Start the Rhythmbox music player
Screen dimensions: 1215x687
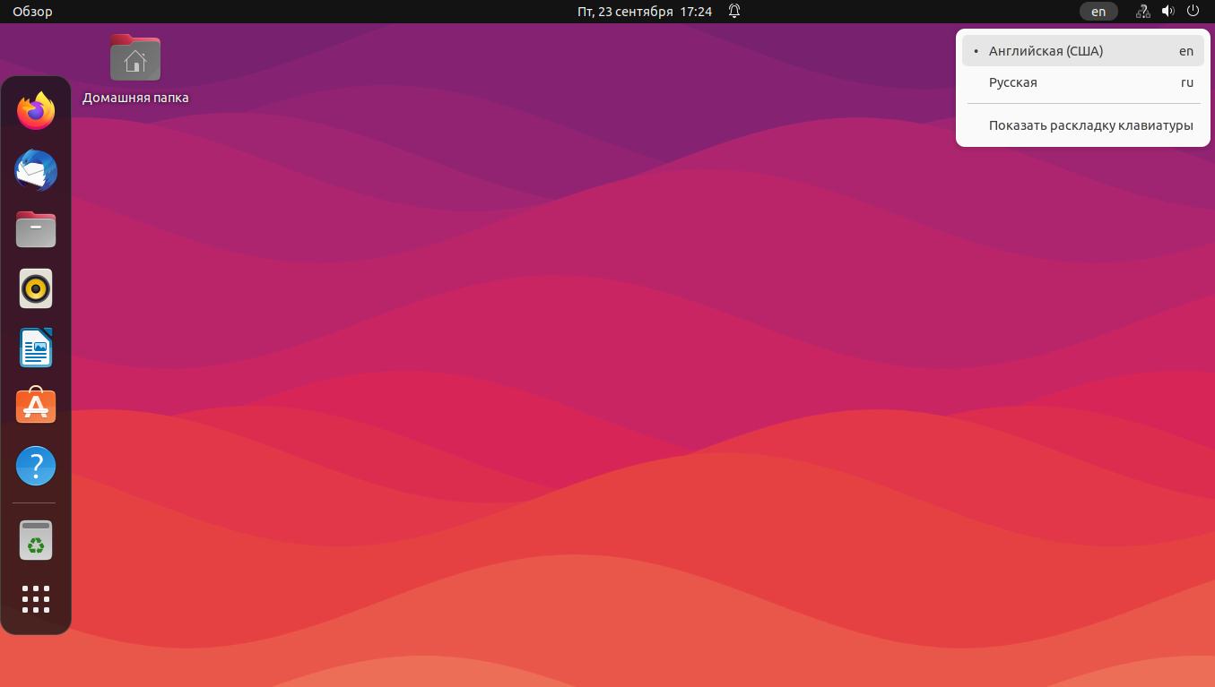35,288
